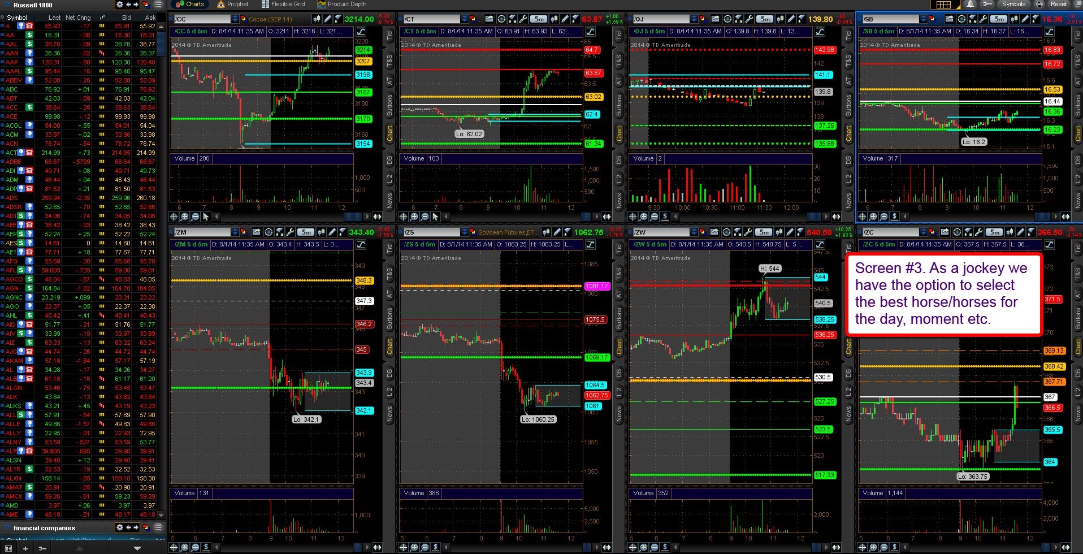Select the Trd side tab on the /CC chart

389,36
